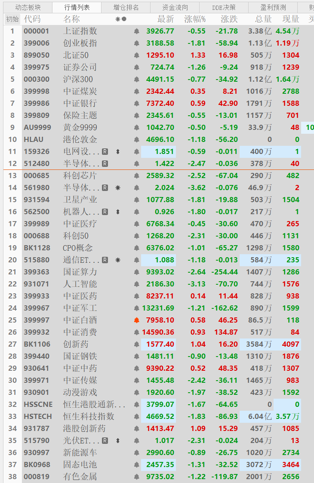Click the R badge on 562500 机器人
The height and width of the screenshot is (483, 314).
pyautogui.click(x=105, y=212)
